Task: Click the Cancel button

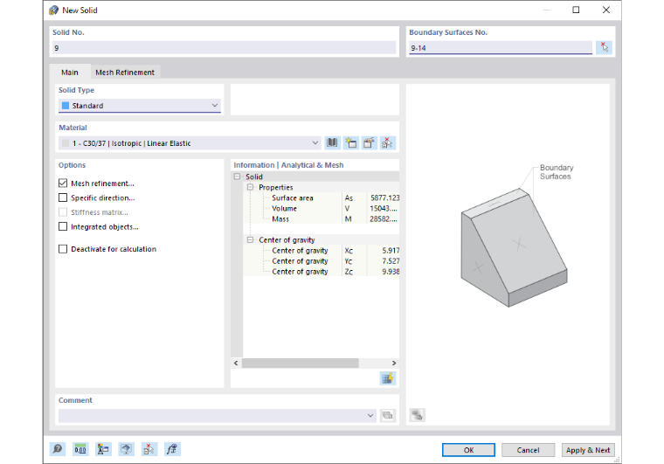Action: point(528,450)
